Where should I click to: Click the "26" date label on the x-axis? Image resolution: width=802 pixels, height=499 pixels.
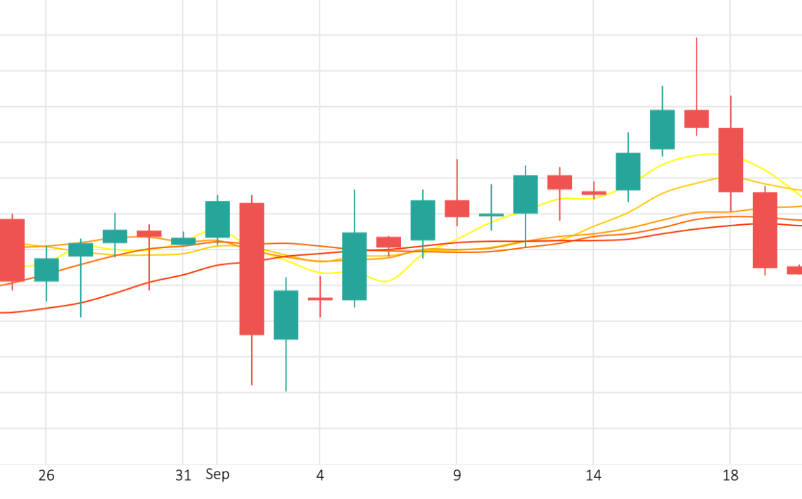click(46, 476)
